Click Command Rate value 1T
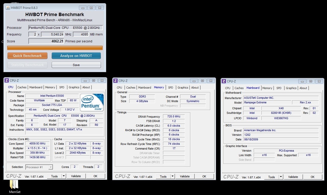 point(174,148)
